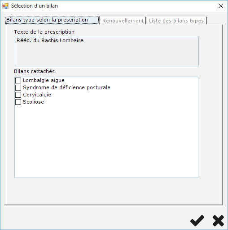Click the application icon in the title bar

pyautogui.click(x=5, y=6)
